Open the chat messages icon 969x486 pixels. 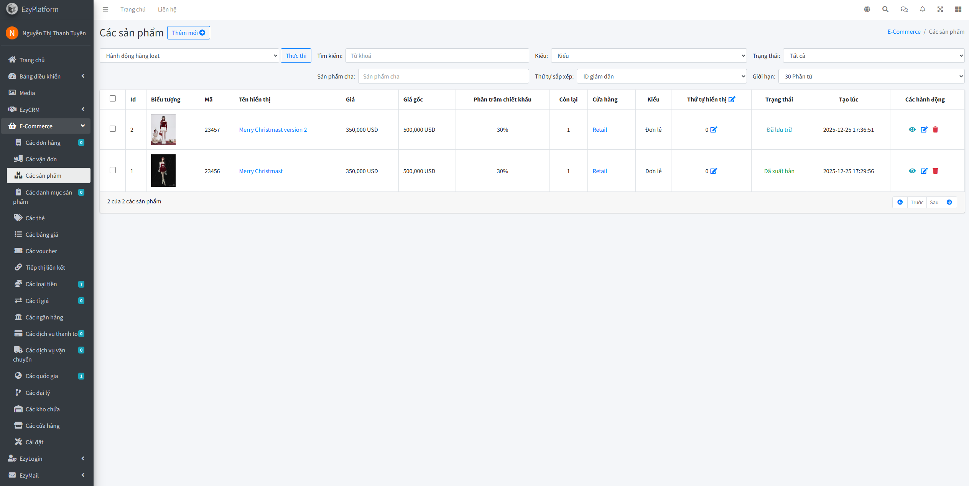pyautogui.click(x=904, y=9)
